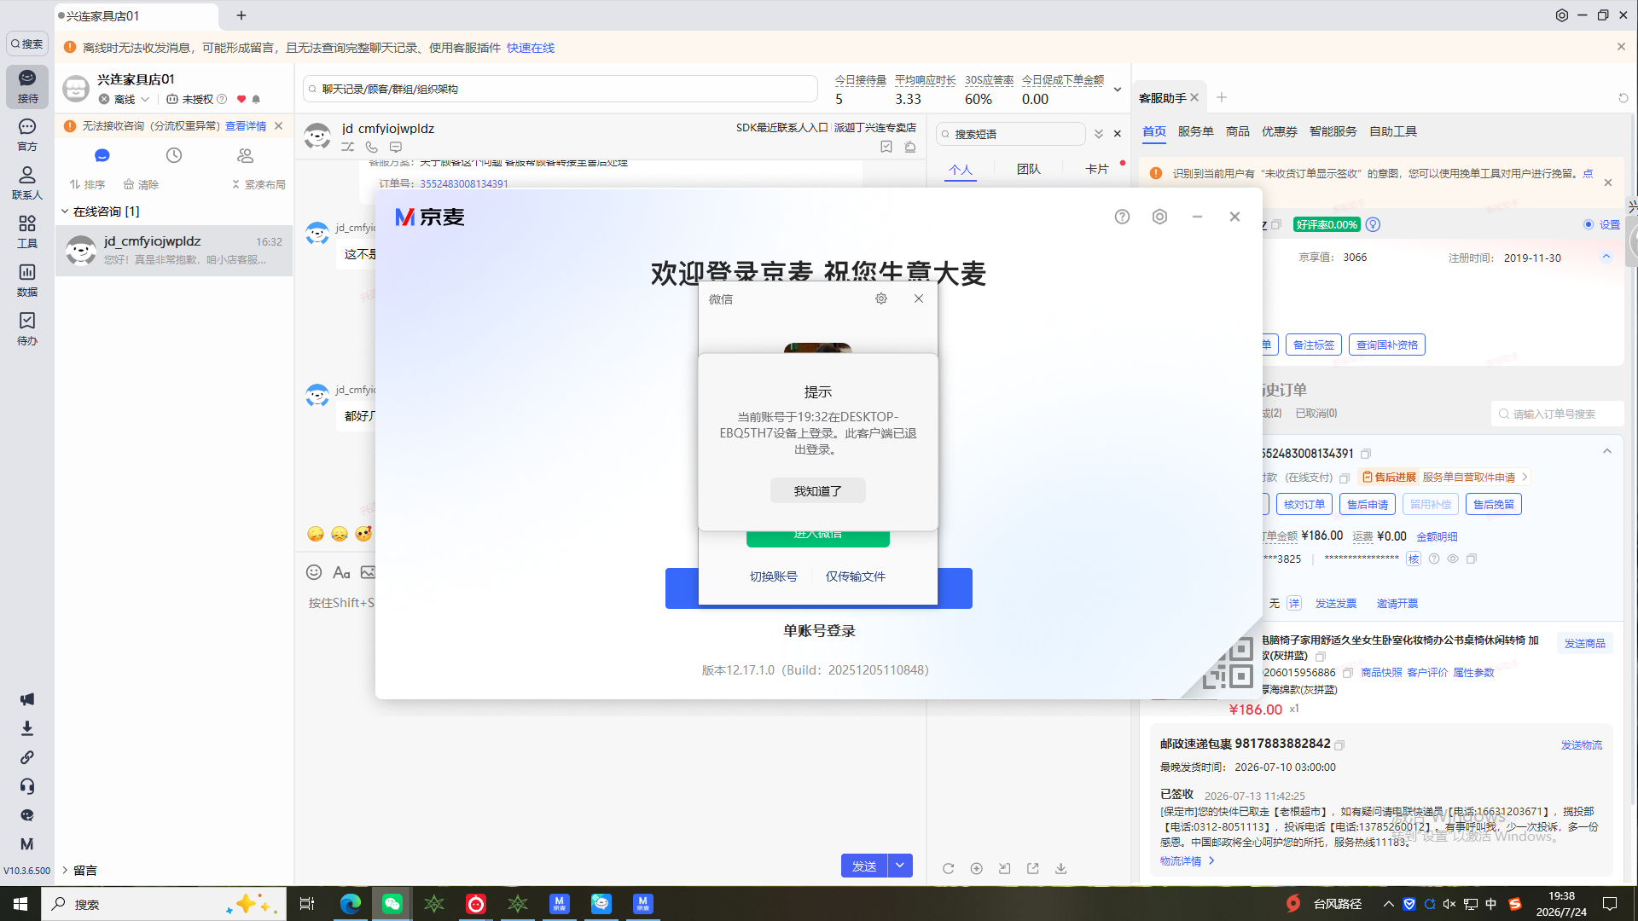Click the transfer conversation icon in chat header
Viewport: 1638px width, 921px height.
click(x=348, y=147)
